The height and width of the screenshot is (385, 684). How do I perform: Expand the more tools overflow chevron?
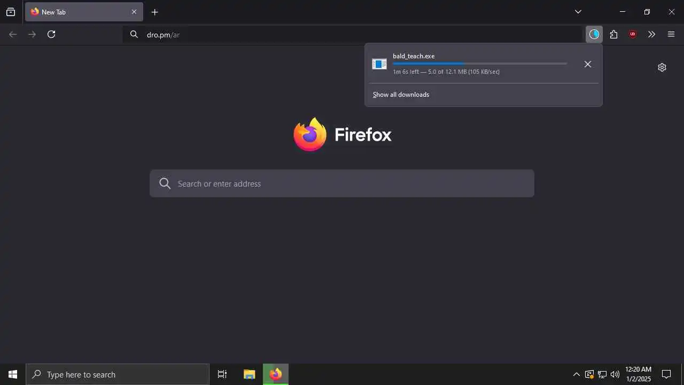pos(651,34)
